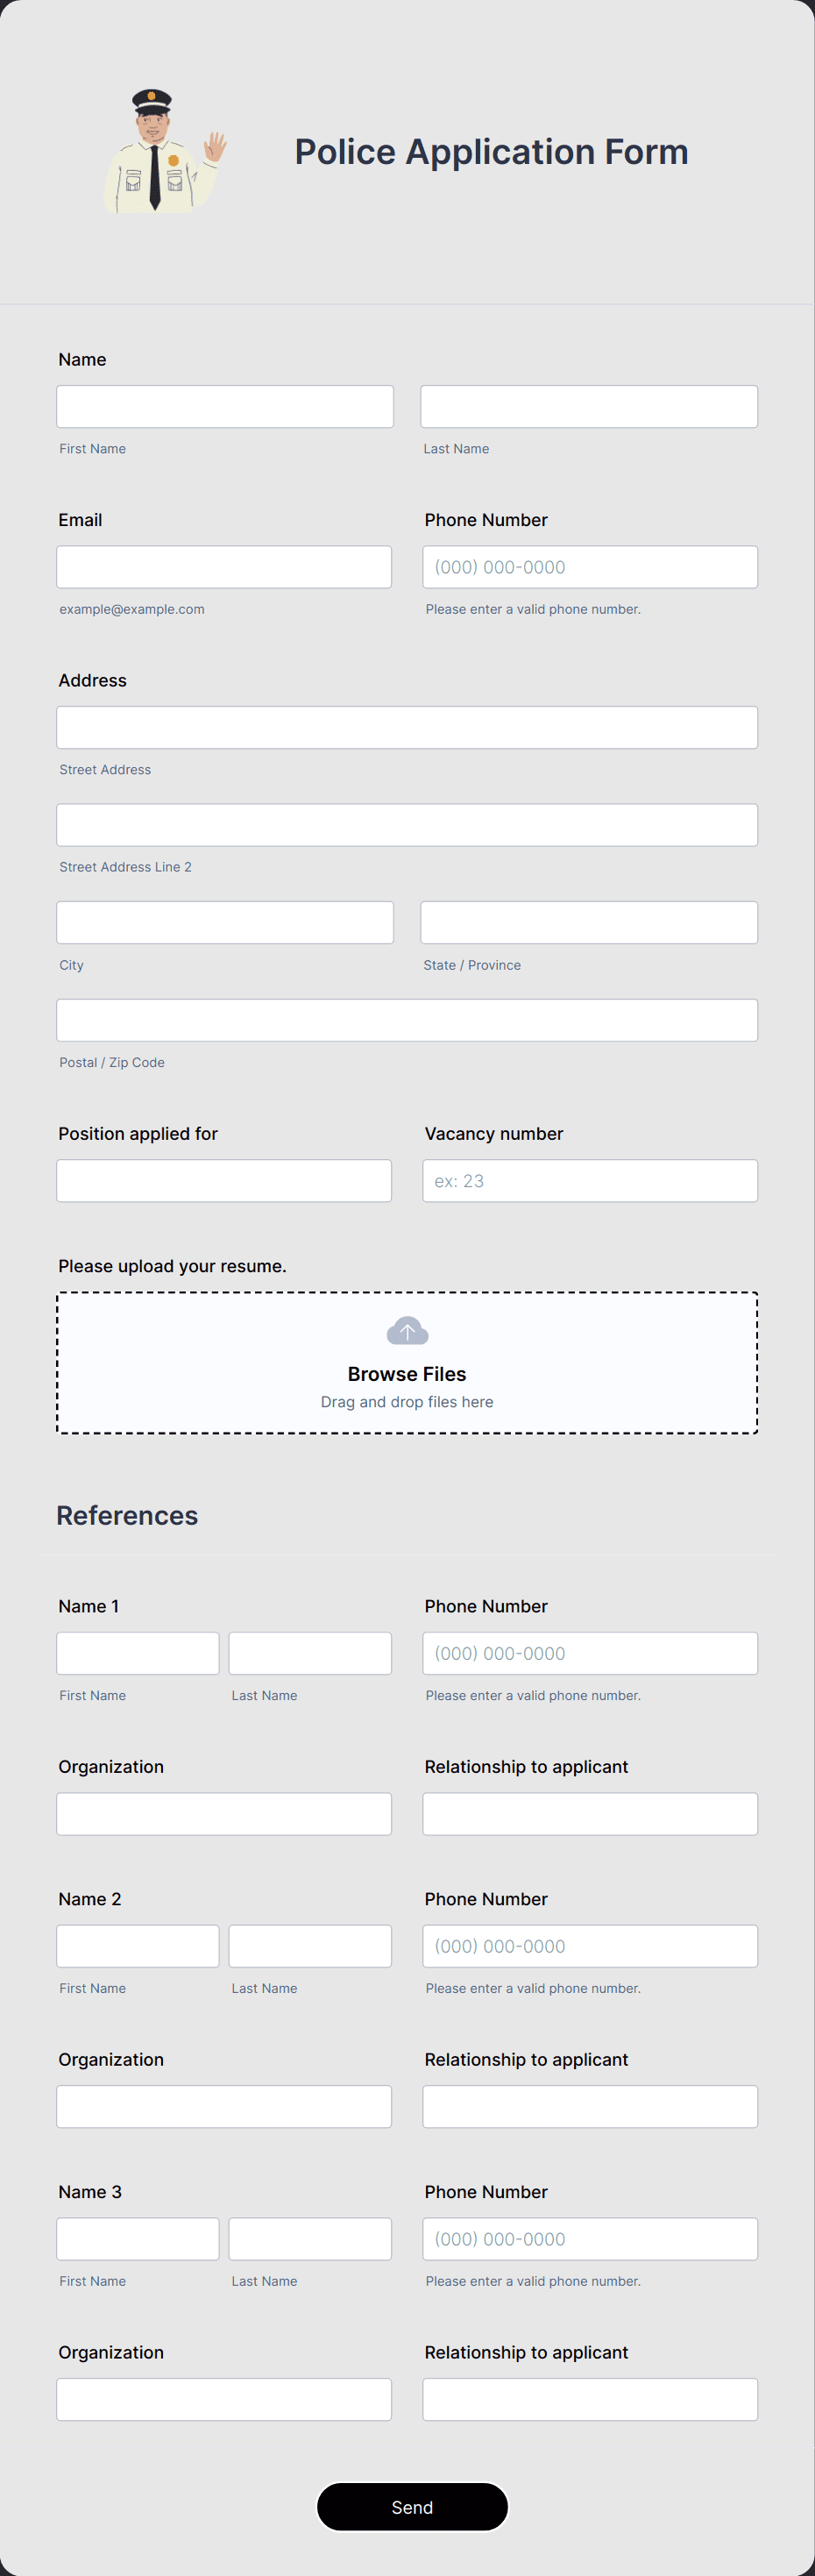The height and width of the screenshot is (2576, 815).
Task: Click the Send button
Action: coord(412,2506)
